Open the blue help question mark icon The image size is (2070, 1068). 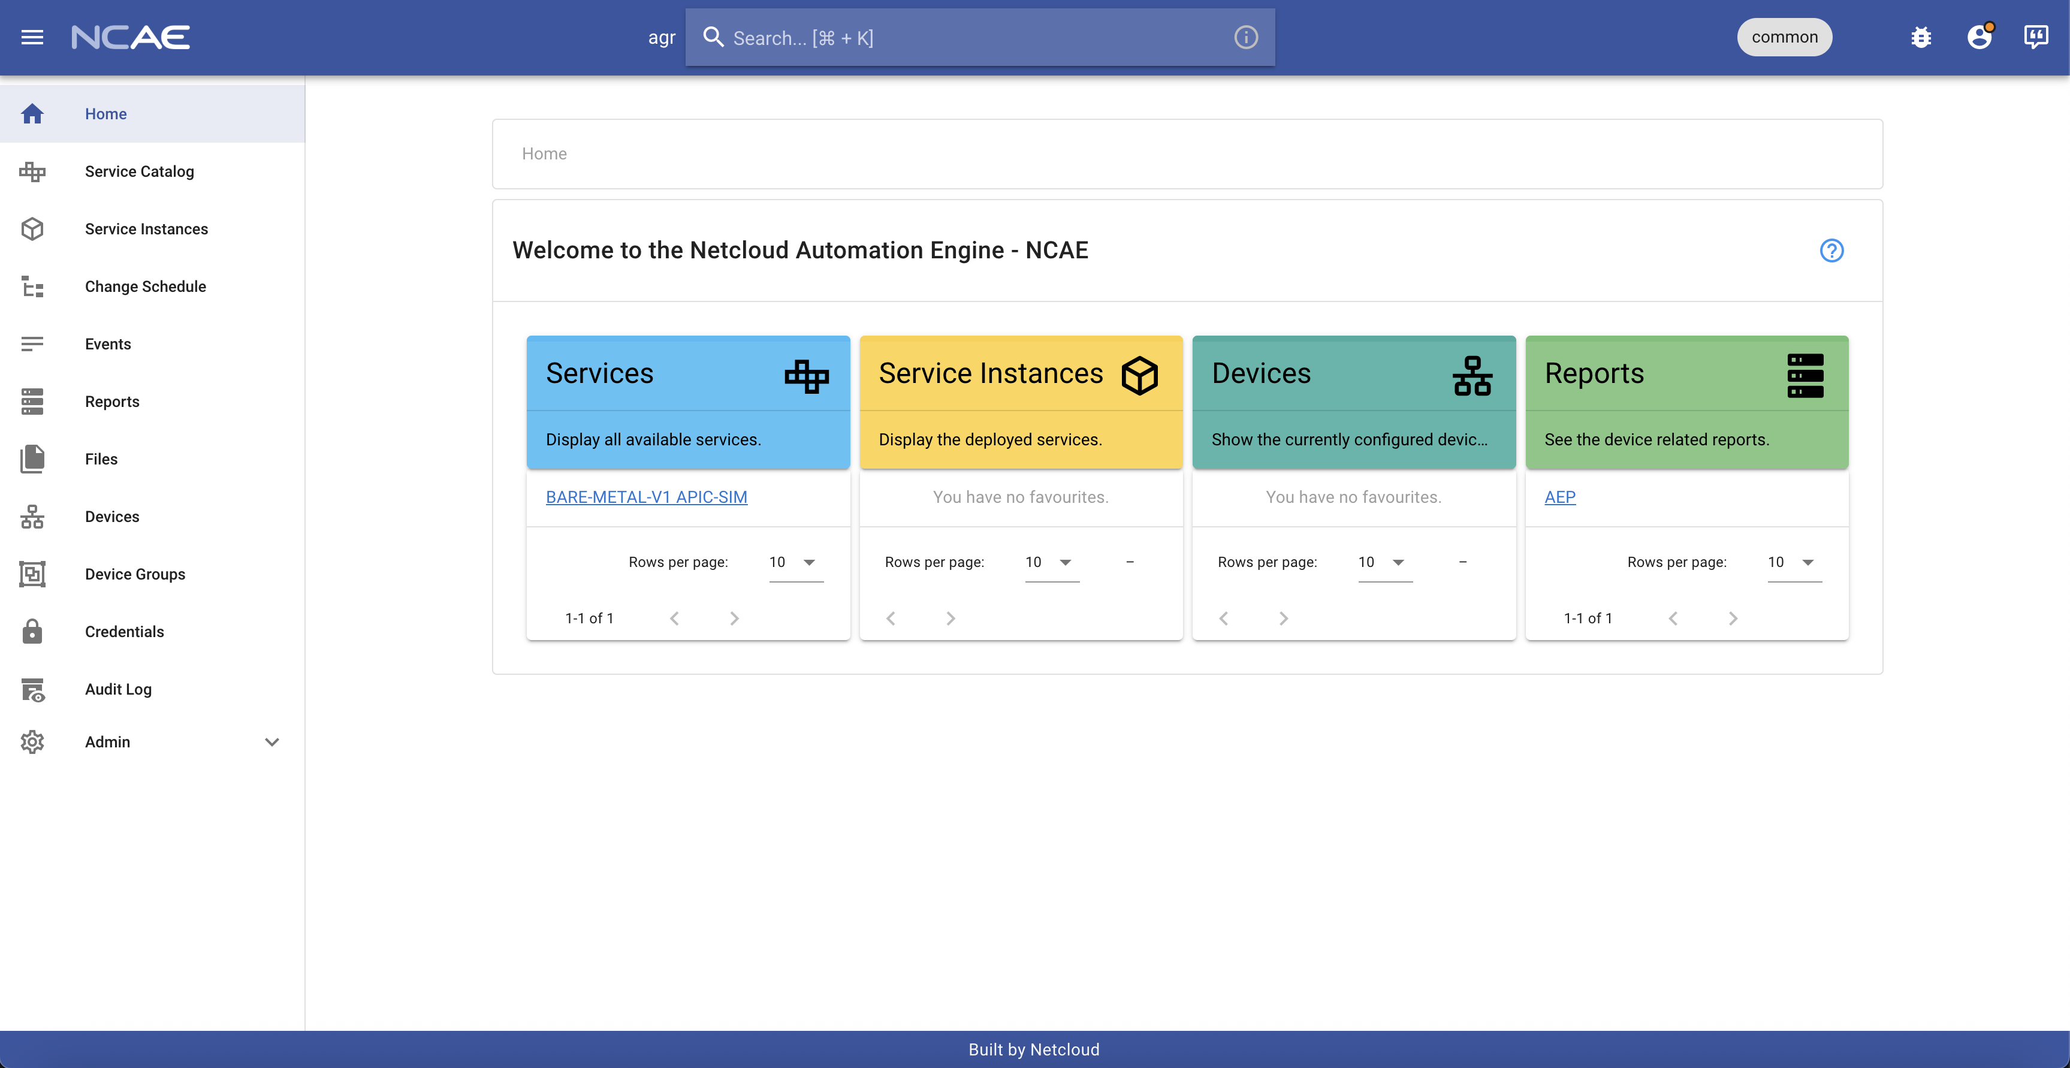point(1831,251)
